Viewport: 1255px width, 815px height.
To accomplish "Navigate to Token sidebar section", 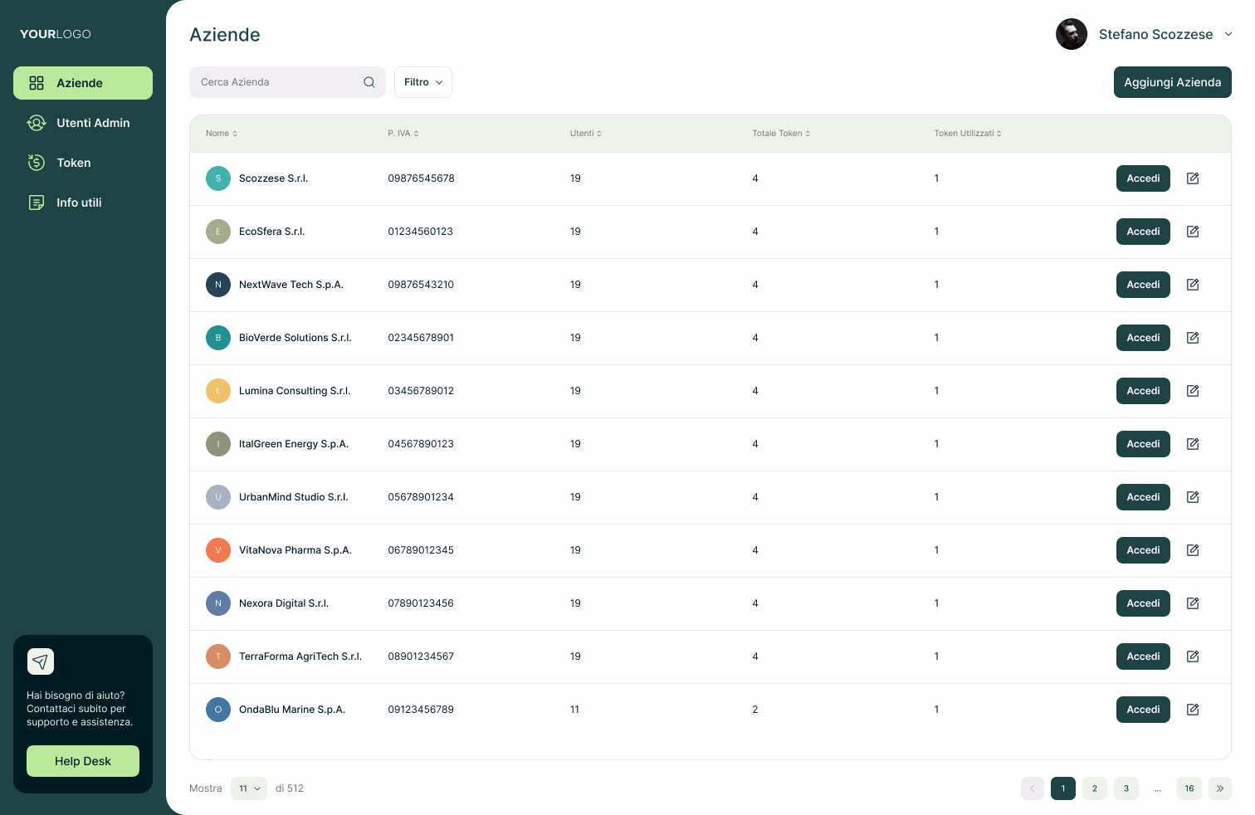I will pos(73,163).
